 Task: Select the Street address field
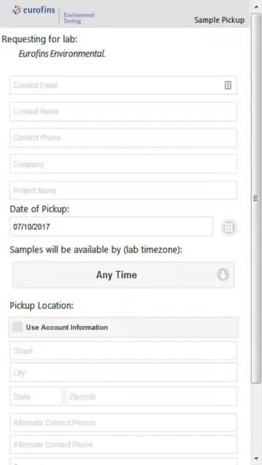(x=124, y=351)
